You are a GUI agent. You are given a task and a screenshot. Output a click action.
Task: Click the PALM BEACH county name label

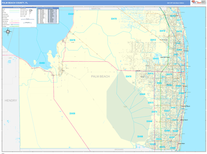coord(100,76)
